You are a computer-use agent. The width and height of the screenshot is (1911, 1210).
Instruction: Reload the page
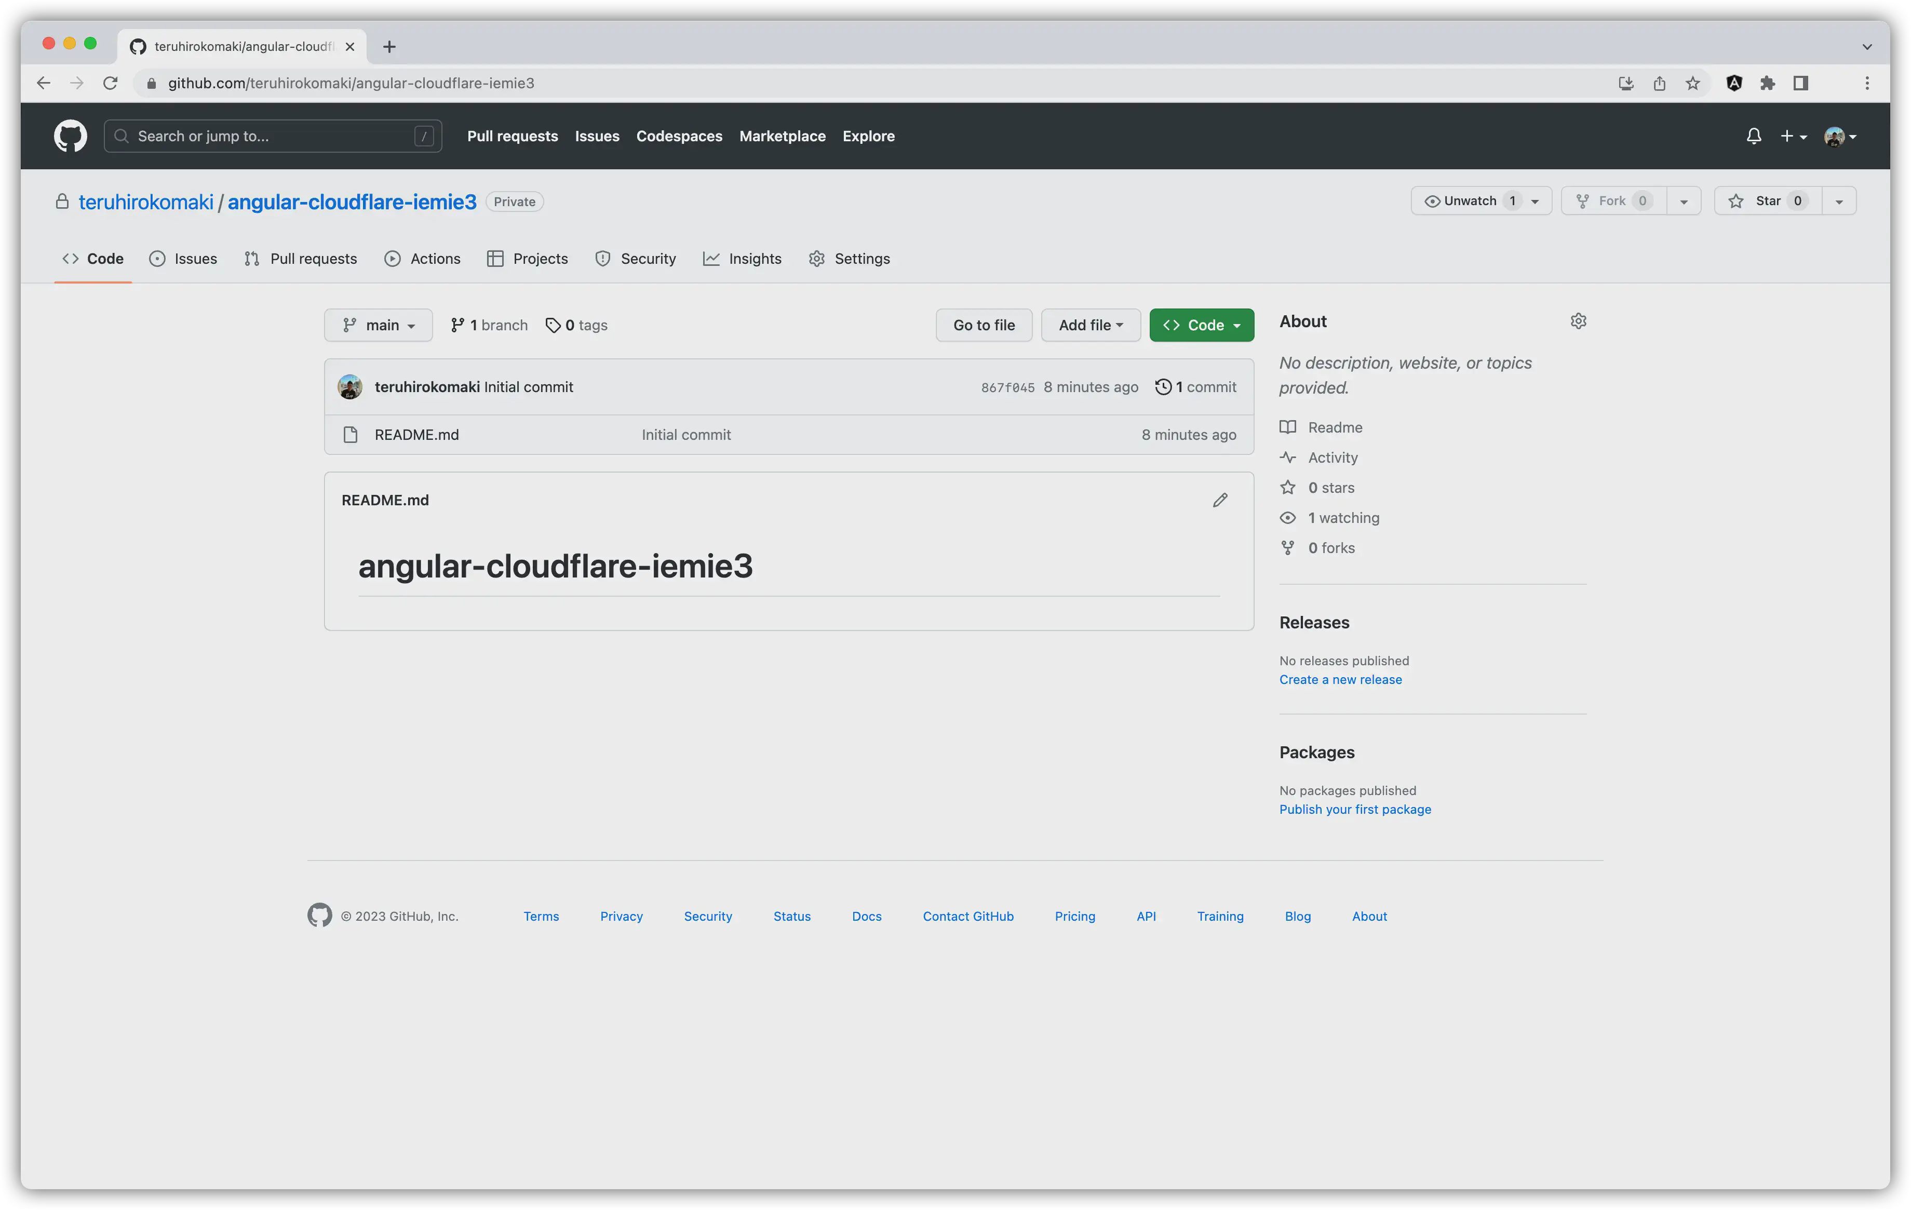click(110, 83)
